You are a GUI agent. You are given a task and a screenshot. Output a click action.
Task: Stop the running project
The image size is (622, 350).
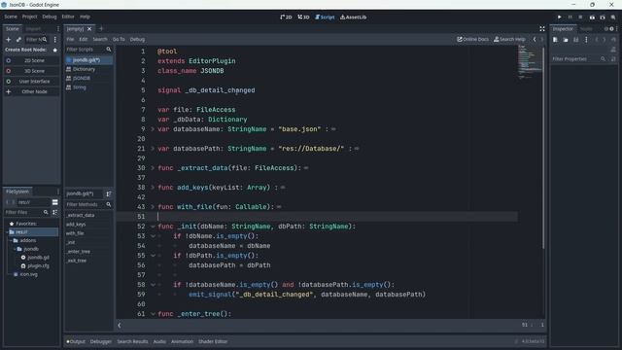tap(580, 17)
